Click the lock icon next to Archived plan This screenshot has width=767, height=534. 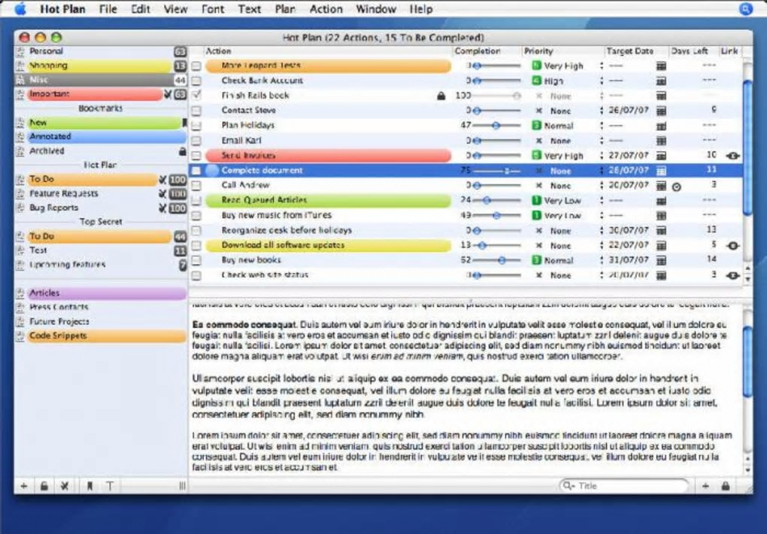(183, 151)
